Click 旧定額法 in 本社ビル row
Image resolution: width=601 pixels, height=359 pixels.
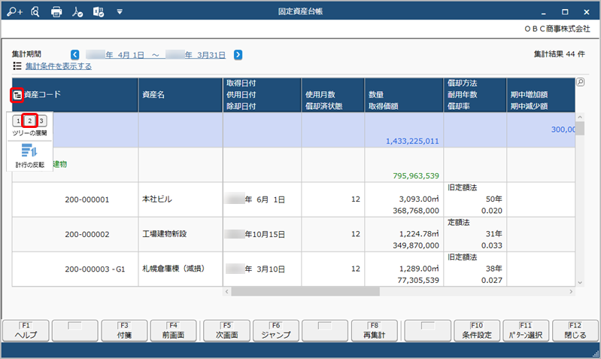tap(463, 187)
